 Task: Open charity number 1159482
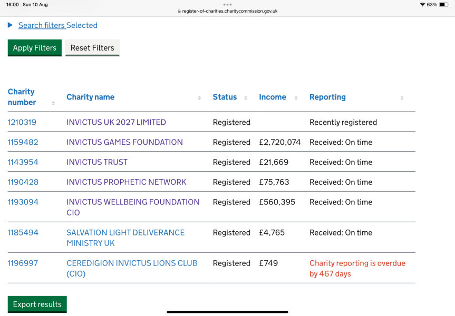(23, 142)
